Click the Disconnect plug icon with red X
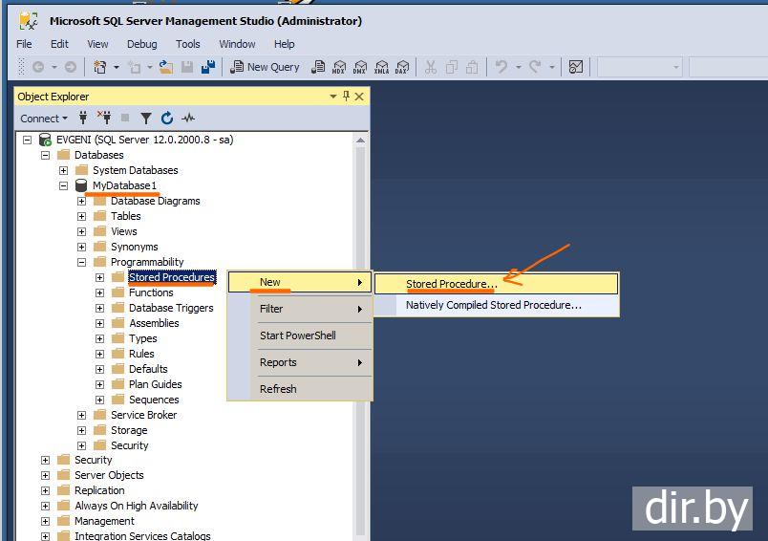 pos(104,119)
